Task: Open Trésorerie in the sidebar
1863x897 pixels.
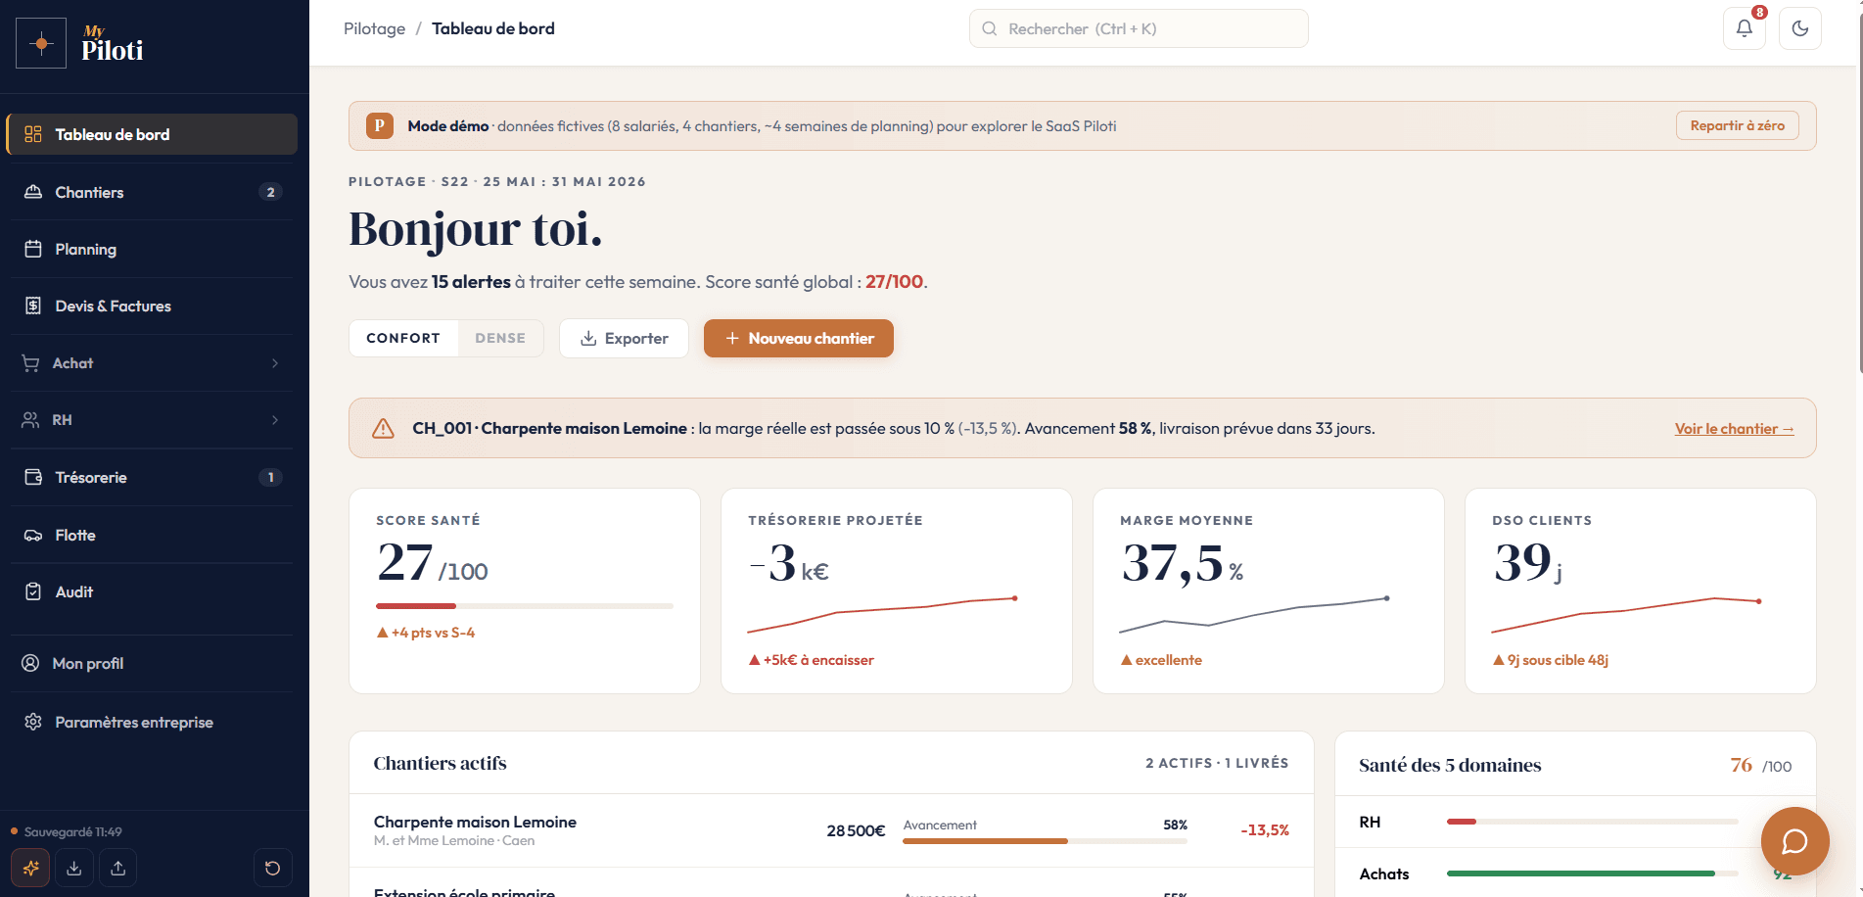Action: click(152, 477)
